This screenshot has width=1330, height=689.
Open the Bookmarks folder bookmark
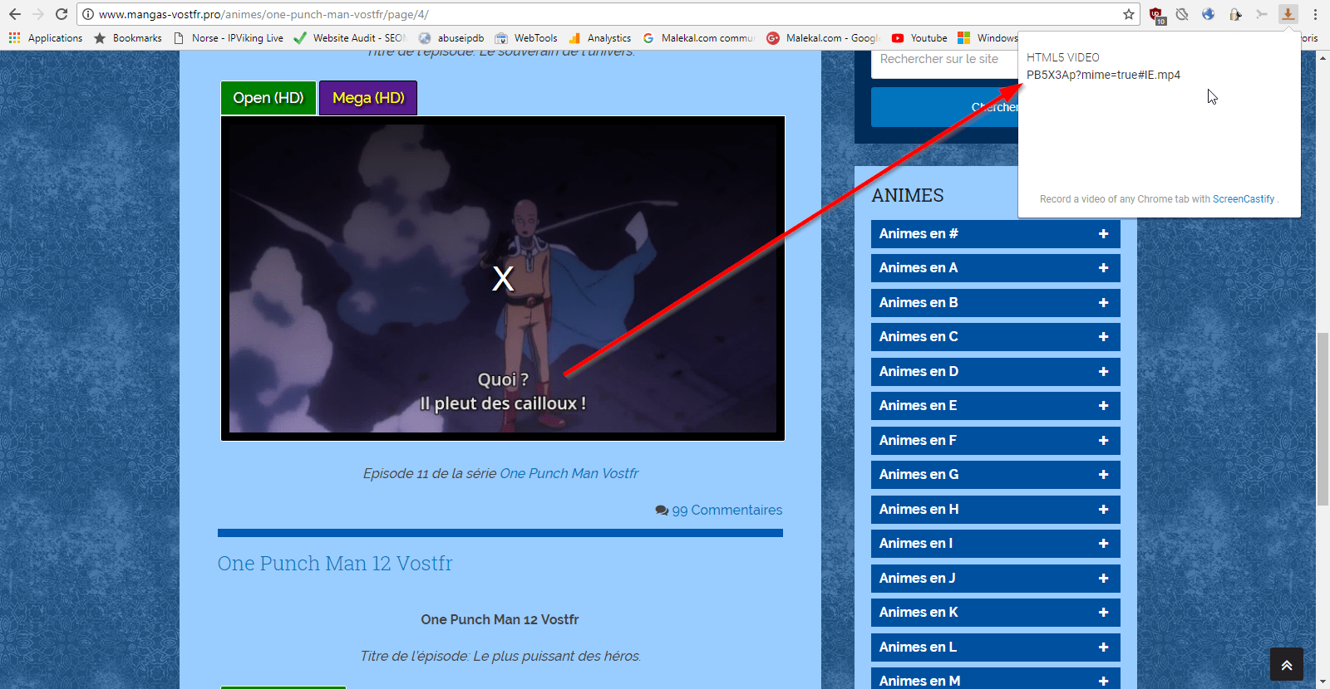tap(128, 38)
